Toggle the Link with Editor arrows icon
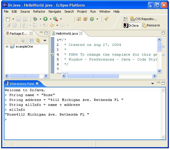The width and height of the screenshot is (170, 150). [x=38, y=40]
